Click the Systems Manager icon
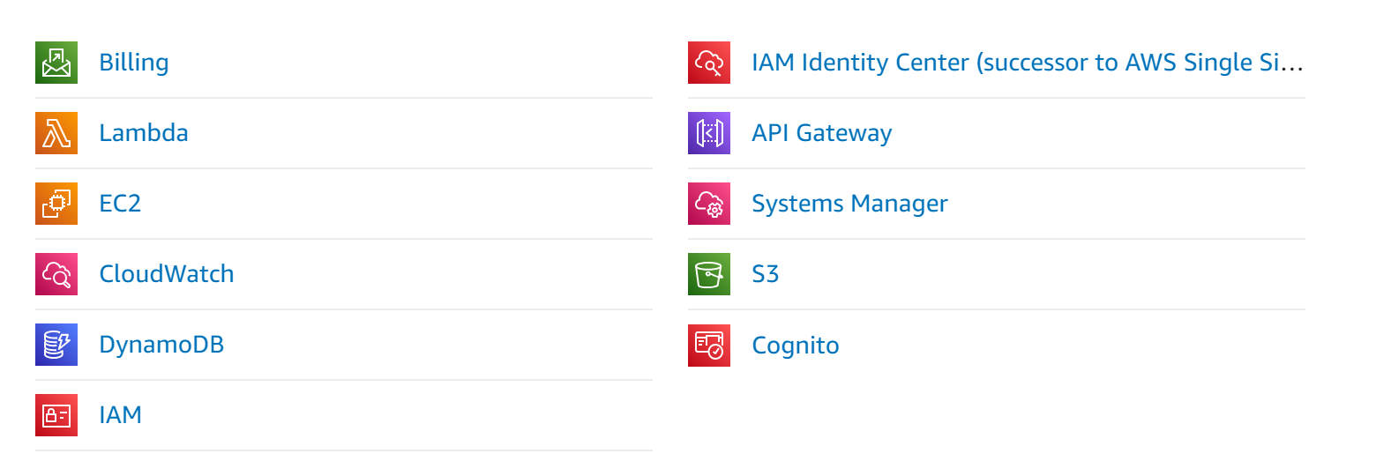 pos(709,204)
